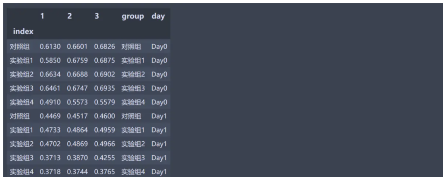Screen dimensions: 447x181
Task: Select cell value 0.5579
Action: [x=105, y=102]
